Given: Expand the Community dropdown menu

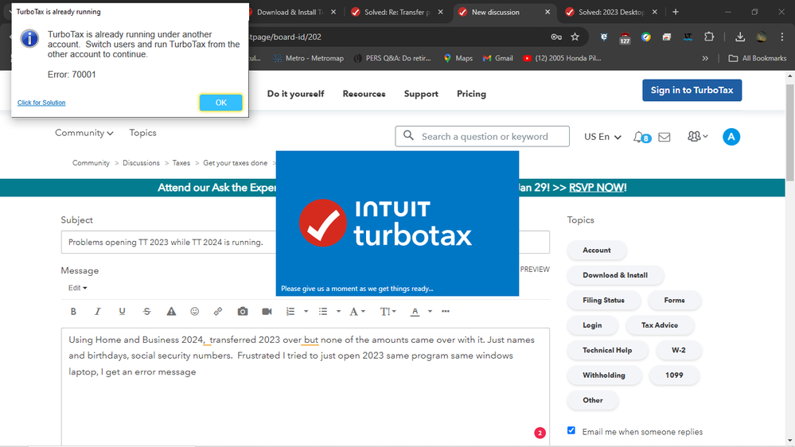Looking at the screenshot, I should [x=84, y=133].
